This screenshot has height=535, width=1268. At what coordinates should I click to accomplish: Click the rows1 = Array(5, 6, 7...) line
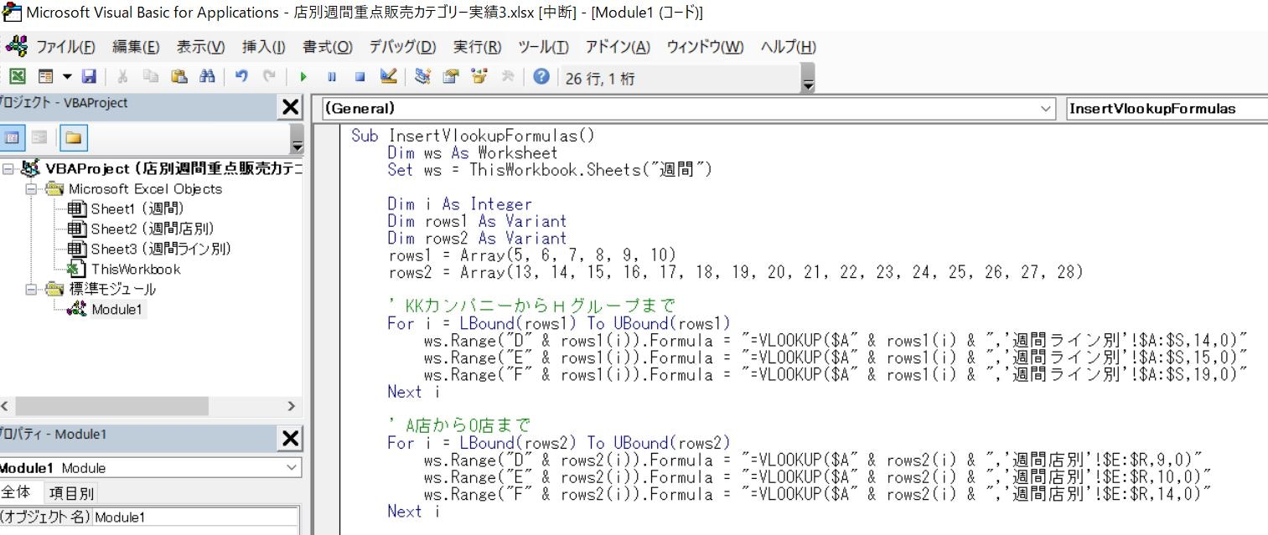tap(532, 255)
